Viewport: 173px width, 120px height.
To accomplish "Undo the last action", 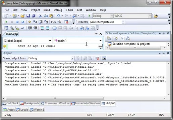I will pos(58,16).
